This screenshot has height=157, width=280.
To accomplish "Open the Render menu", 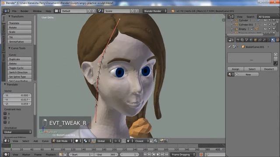I will (x=24, y=11).
